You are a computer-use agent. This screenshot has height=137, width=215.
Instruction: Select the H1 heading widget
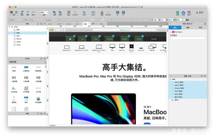pos(14,79)
